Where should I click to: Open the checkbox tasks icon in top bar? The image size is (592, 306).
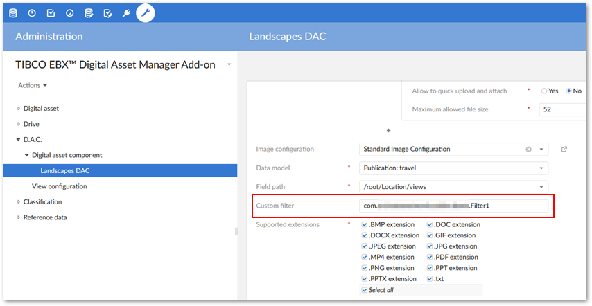pyautogui.click(x=51, y=14)
